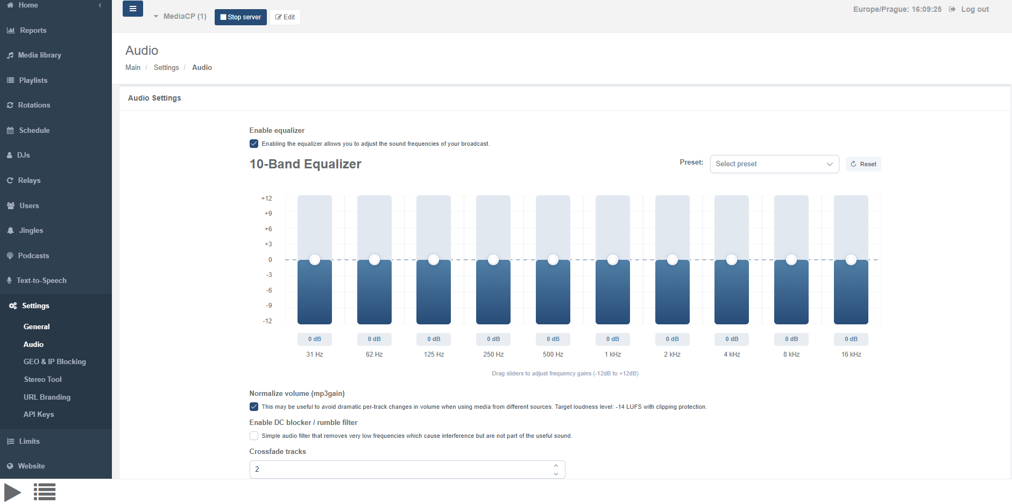The height and width of the screenshot is (504, 1012).
Task: Open the playlist list icon in bottom bar
Action: (x=45, y=492)
